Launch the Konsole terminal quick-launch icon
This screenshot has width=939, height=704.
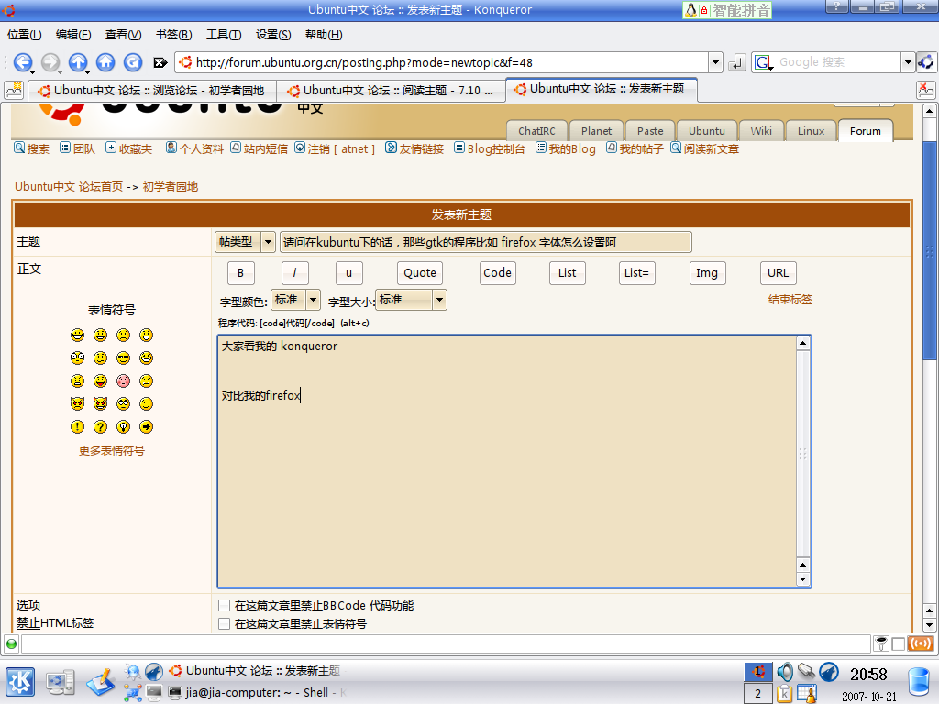click(x=154, y=693)
